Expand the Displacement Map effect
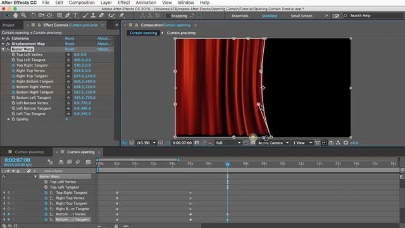The height and width of the screenshot is (228, 405). pos(3,44)
